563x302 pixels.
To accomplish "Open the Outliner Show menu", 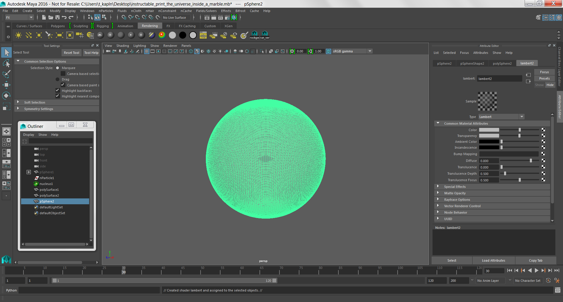I will (43, 135).
